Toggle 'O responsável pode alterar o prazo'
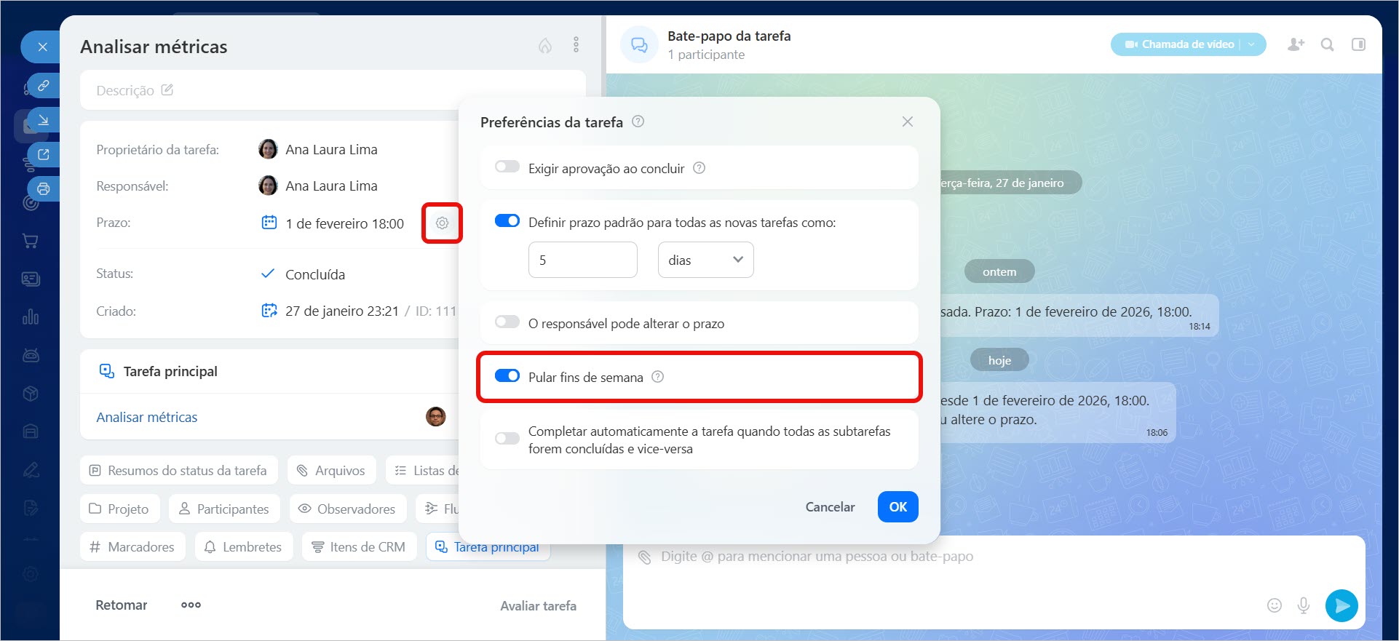Image resolution: width=1399 pixels, height=641 pixels. tap(507, 322)
